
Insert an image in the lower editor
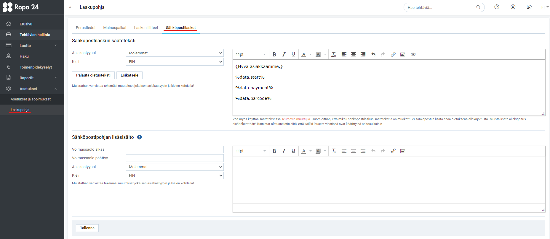[x=402, y=151]
